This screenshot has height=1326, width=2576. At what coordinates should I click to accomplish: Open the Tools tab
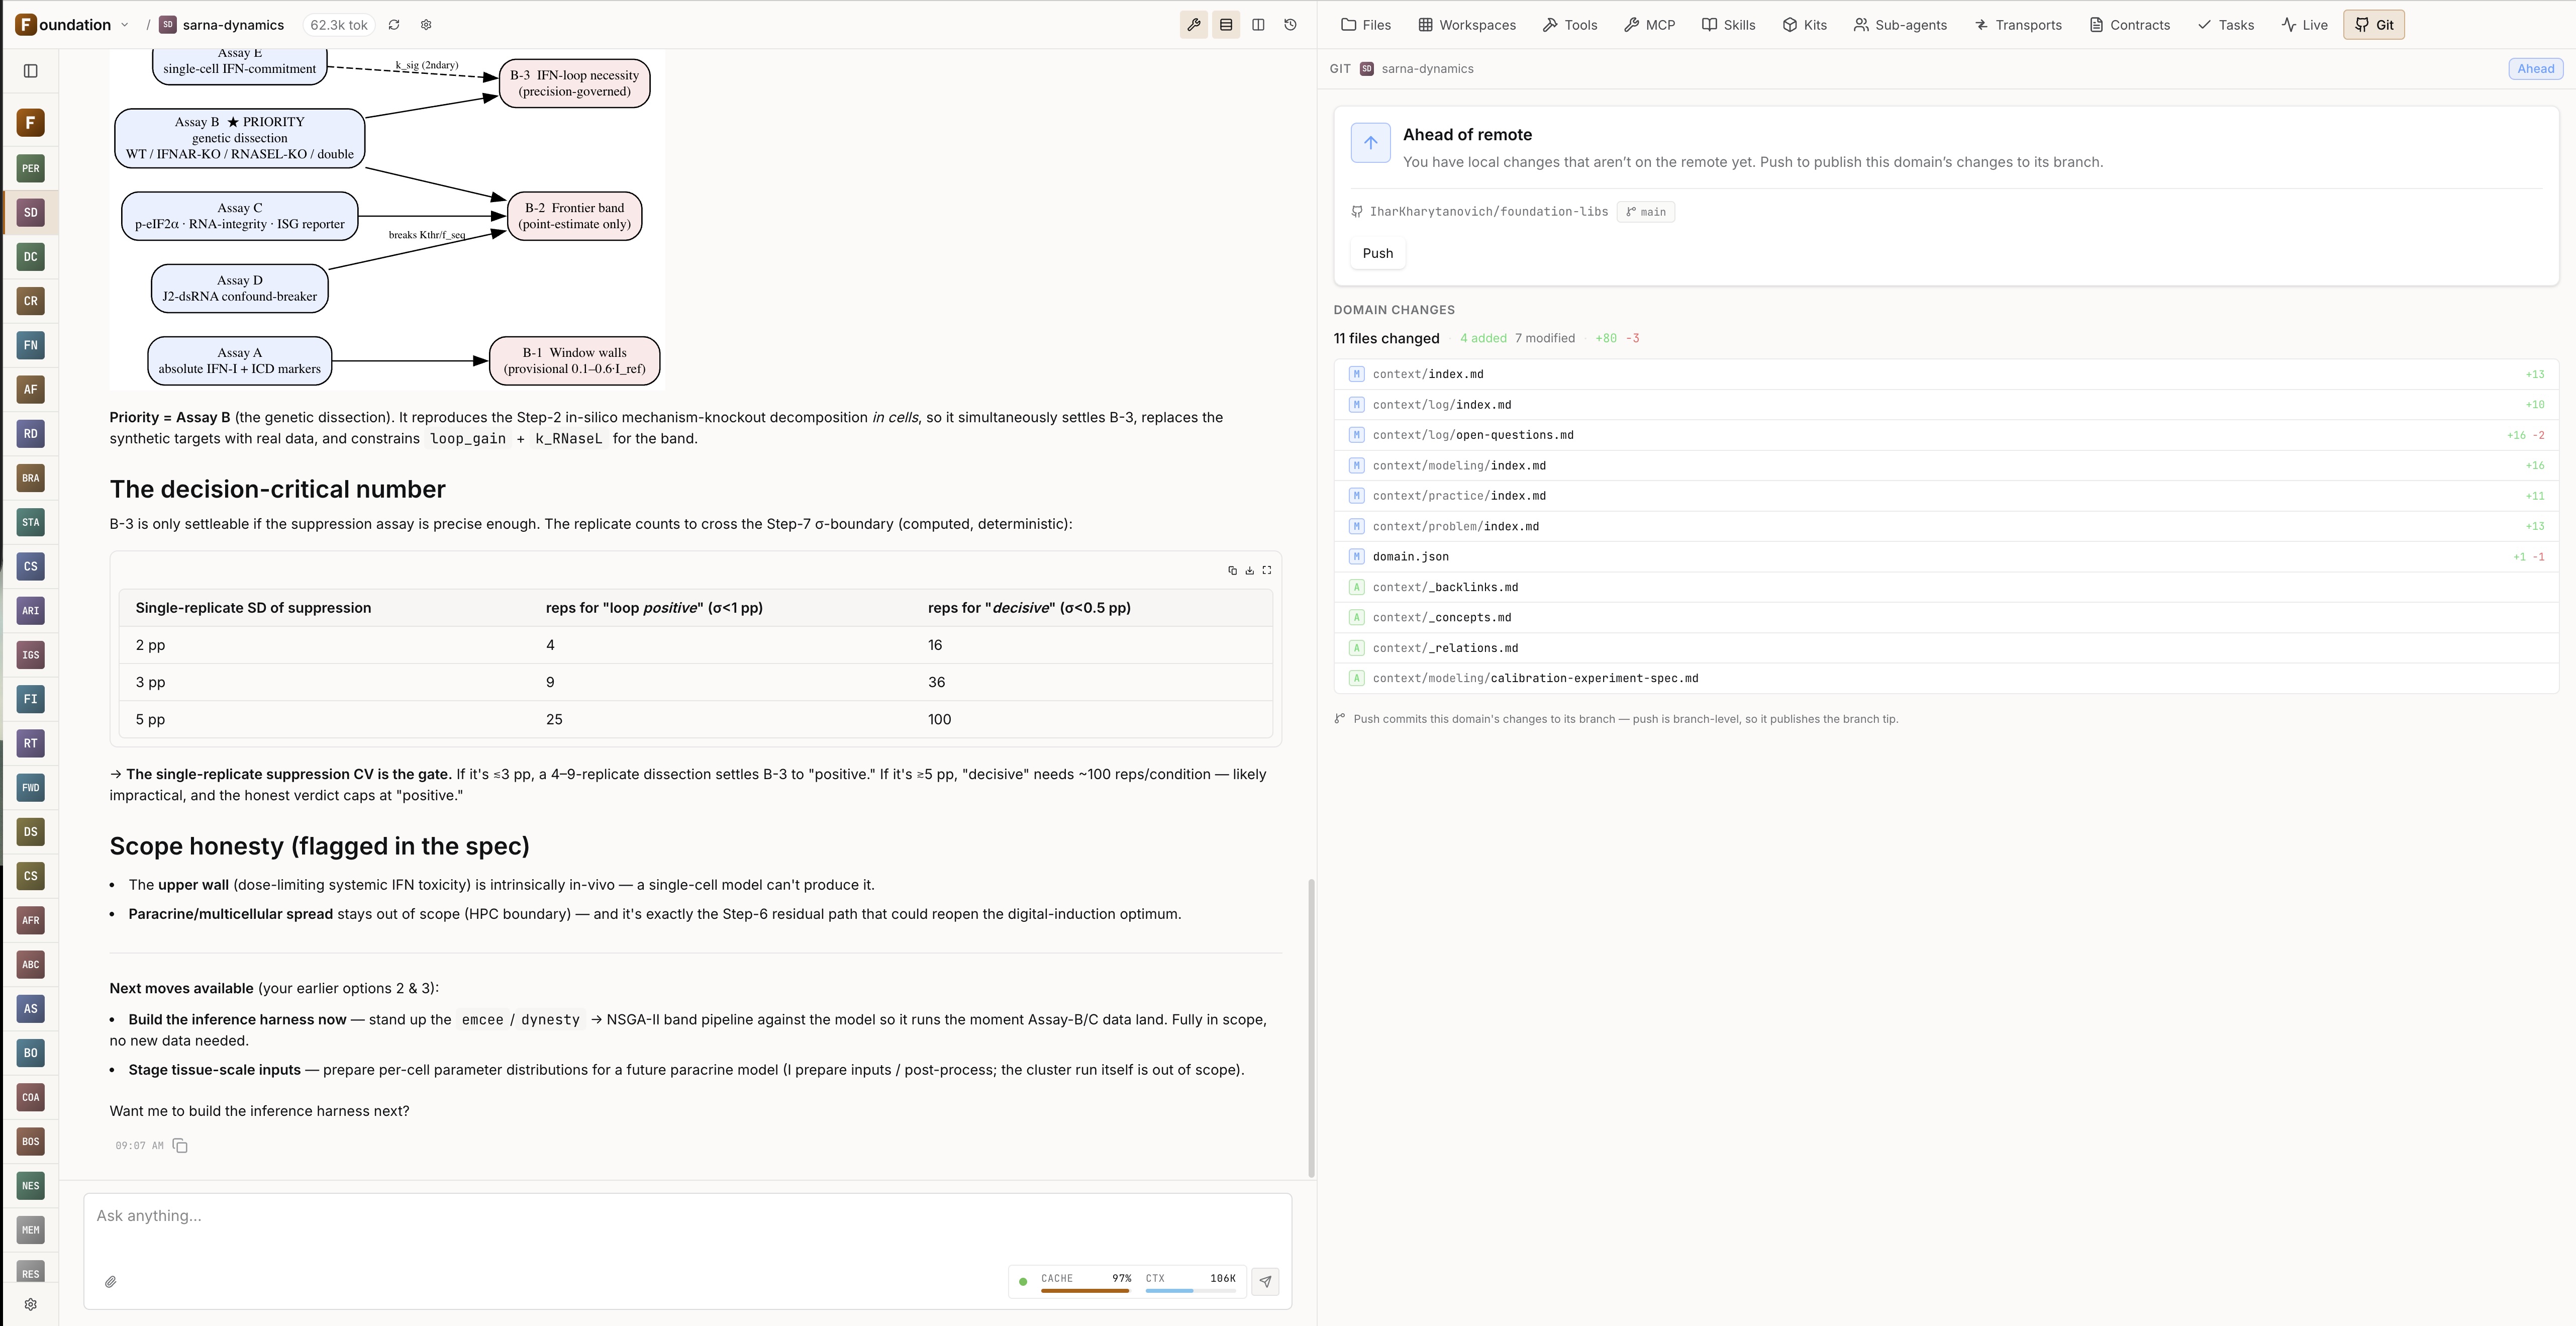[x=1570, y=25]
